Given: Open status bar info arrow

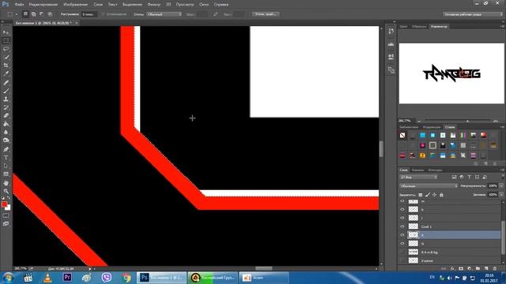Looking at the screenshot, I should click(90, 268).
